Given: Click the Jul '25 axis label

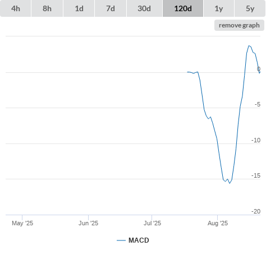Looking at the screenshot, I should (x=152, y=223).
